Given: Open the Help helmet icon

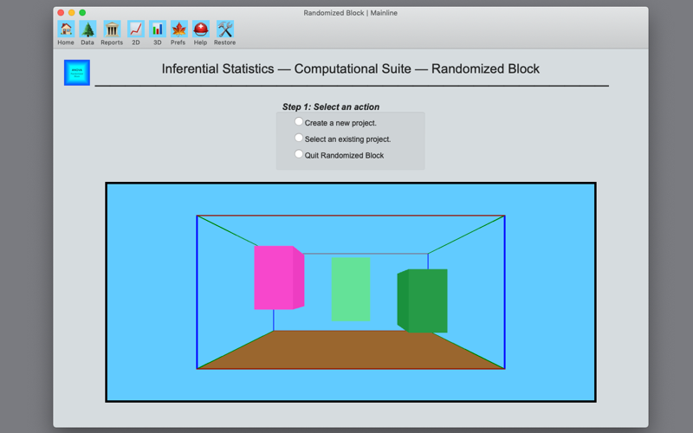Looking at the screenshot, I should [x=201, y=29].
